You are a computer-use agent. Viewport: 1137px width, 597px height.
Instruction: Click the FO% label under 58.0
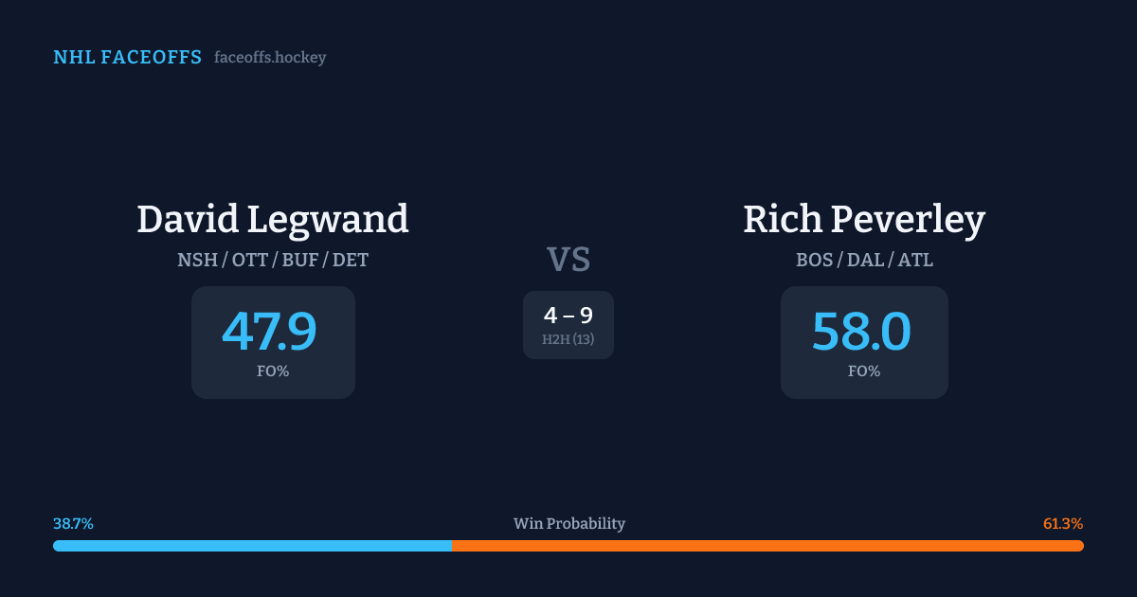tap(864, 371)
